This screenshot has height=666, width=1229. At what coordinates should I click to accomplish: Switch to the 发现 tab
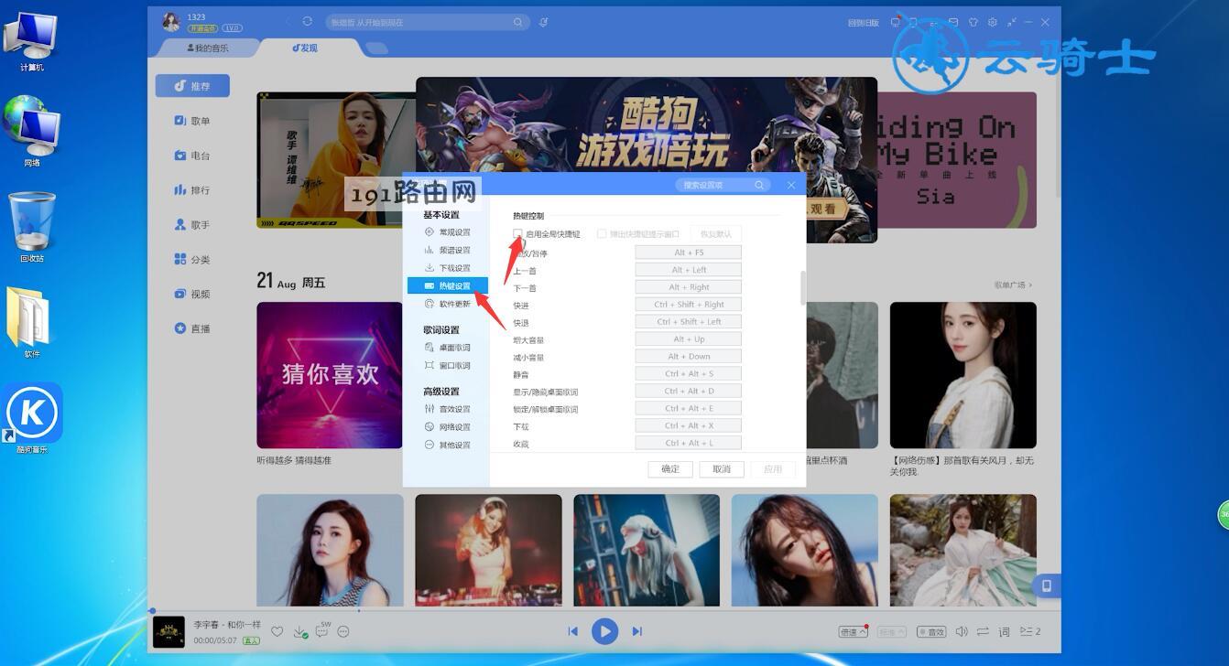coord(305,48)
